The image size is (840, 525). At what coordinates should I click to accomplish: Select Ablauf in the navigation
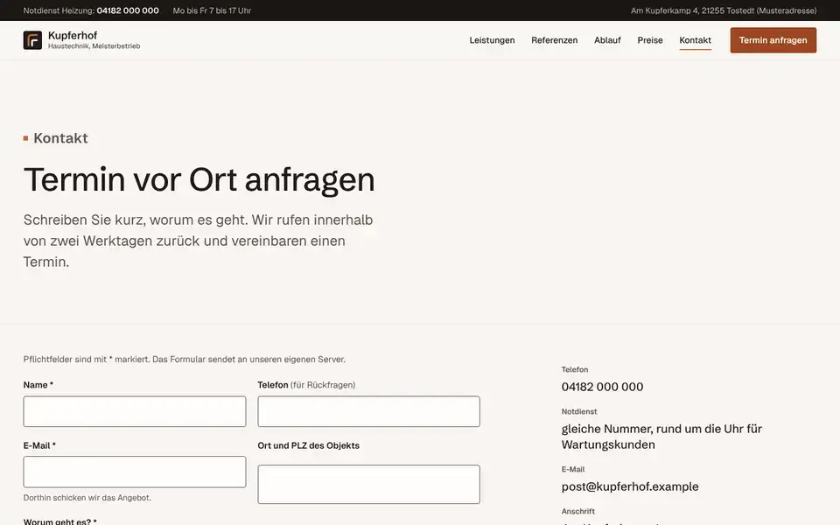[x=607, y=40]
